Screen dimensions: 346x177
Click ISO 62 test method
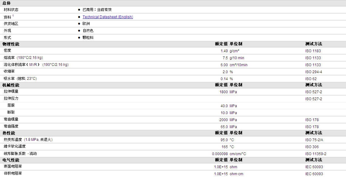coord(311,79)
